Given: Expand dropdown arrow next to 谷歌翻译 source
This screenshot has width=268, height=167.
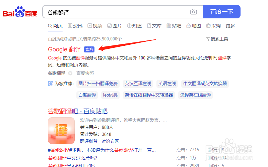Looking at the screenshot, I should coord(70,73).
